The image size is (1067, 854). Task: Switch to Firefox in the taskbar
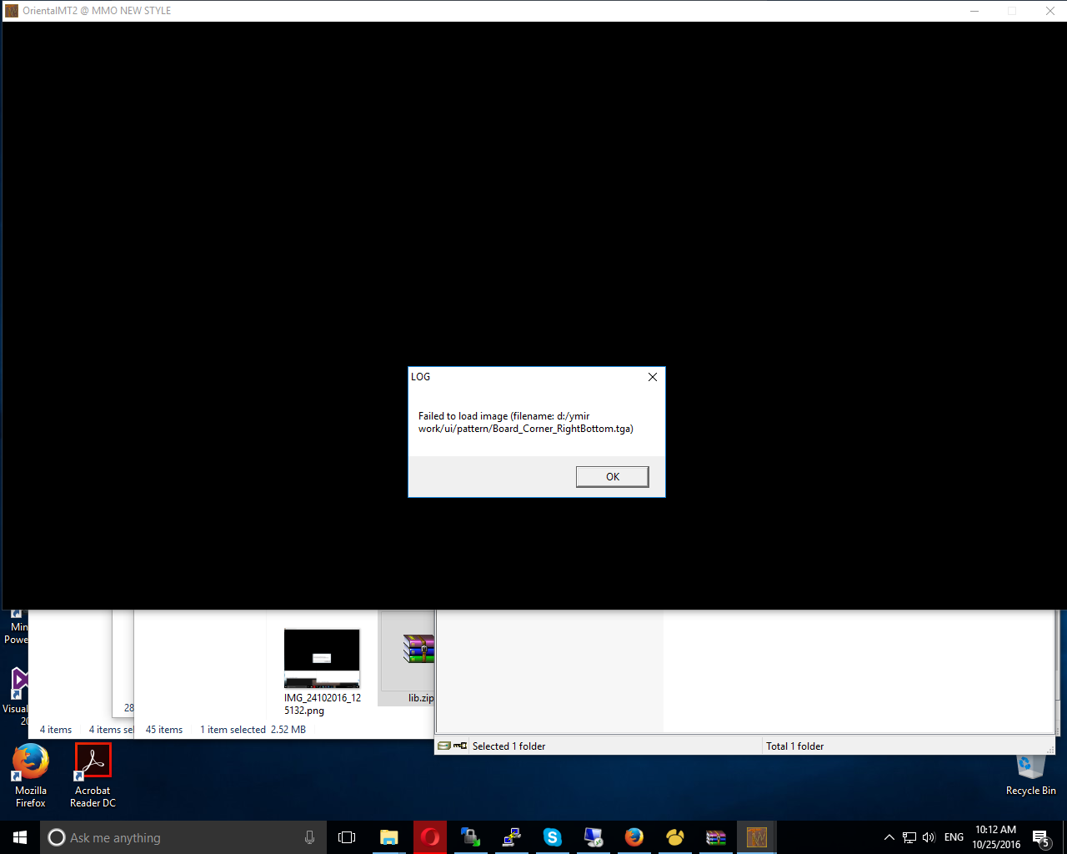point(634,837)
